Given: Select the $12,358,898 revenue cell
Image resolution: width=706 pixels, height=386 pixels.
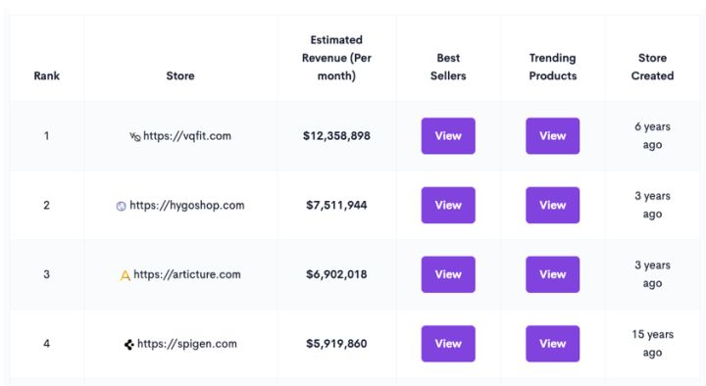Looking at the screenshot, I should point(336,136).
